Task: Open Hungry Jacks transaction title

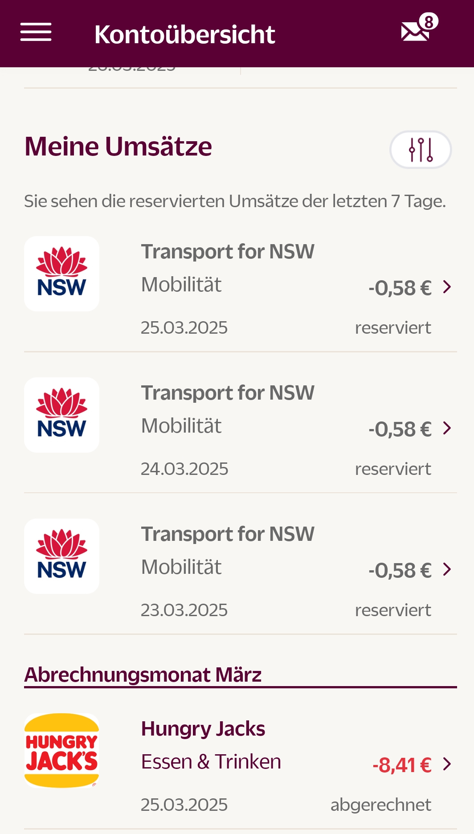Action: click(x=203, y=729)
